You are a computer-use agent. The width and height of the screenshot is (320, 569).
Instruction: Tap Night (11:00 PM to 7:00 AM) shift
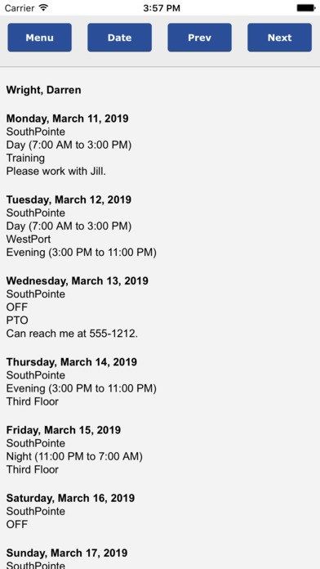74,456
